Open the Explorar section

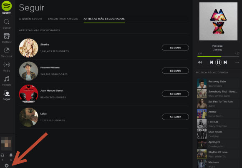click(7, 38)
